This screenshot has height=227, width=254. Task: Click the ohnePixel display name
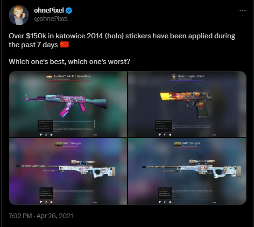[x=49, y=10]
